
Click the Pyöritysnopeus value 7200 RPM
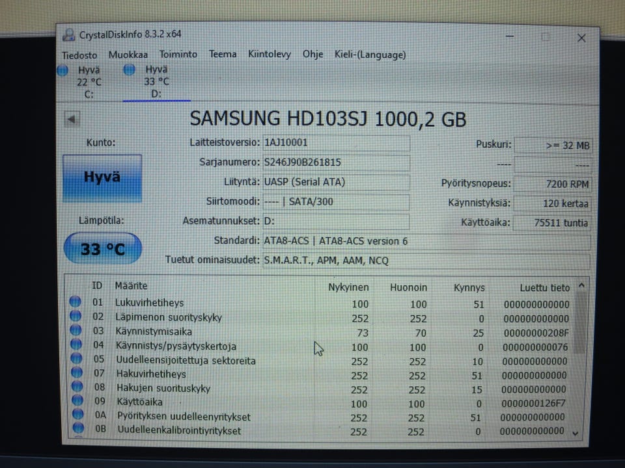click(x=553, y=184)
